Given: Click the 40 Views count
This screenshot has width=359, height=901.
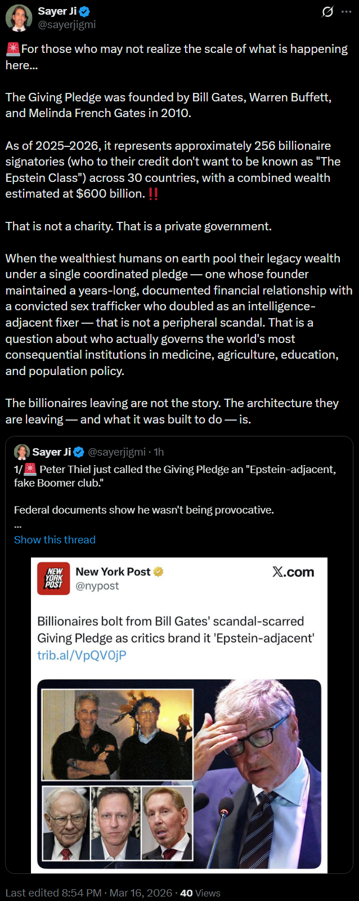Looking at the screenshot, I should pyautogui.click(x=200, y=893).
